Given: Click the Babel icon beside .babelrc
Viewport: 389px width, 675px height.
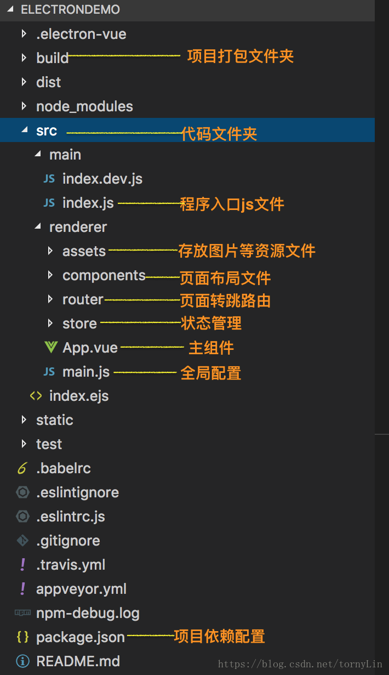Looking at the screenshot, I should pyautogui.click(x=22, y=468).
